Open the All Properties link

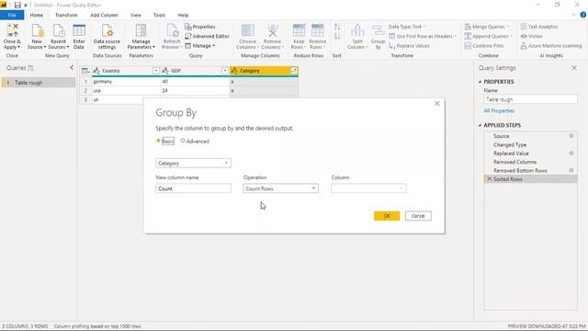[x=499, y=110]
